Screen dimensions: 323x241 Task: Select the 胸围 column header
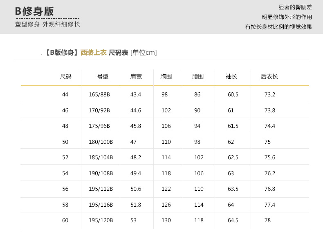[166, 76]
